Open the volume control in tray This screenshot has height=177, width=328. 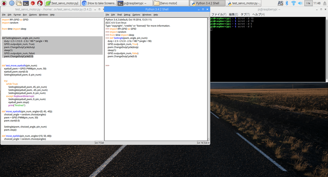tap(300, 3)
